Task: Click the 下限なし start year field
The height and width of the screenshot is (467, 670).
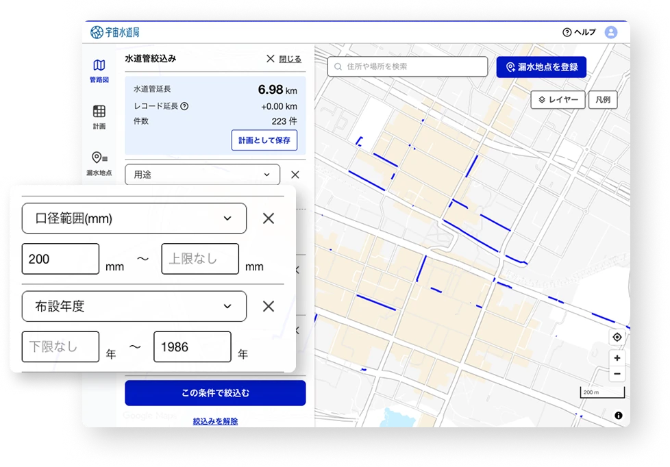Action: [60, 346]
